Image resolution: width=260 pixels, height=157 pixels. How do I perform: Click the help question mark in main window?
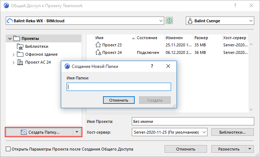[235, 5]
